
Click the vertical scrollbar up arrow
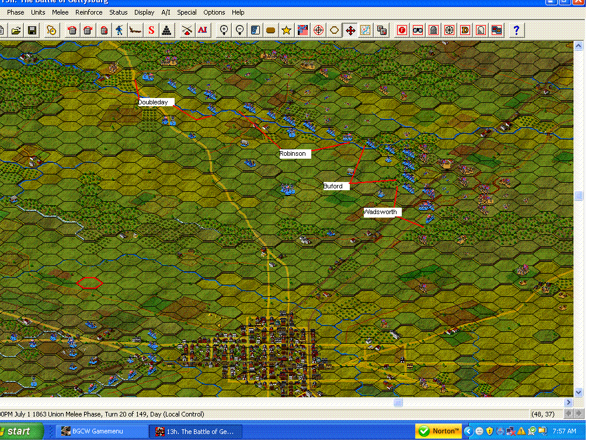tap(579, 46)
